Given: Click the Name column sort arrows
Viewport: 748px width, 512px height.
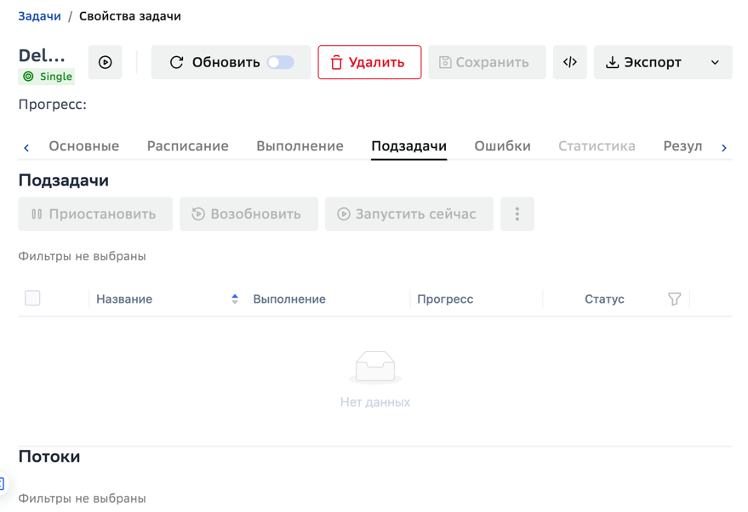Looking at the screenshot, I should click(235, 299).
